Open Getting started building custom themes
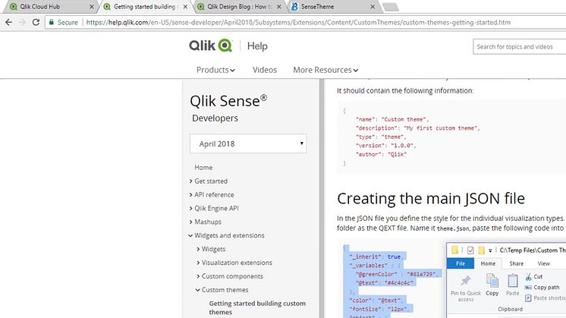 coord(257,307)
